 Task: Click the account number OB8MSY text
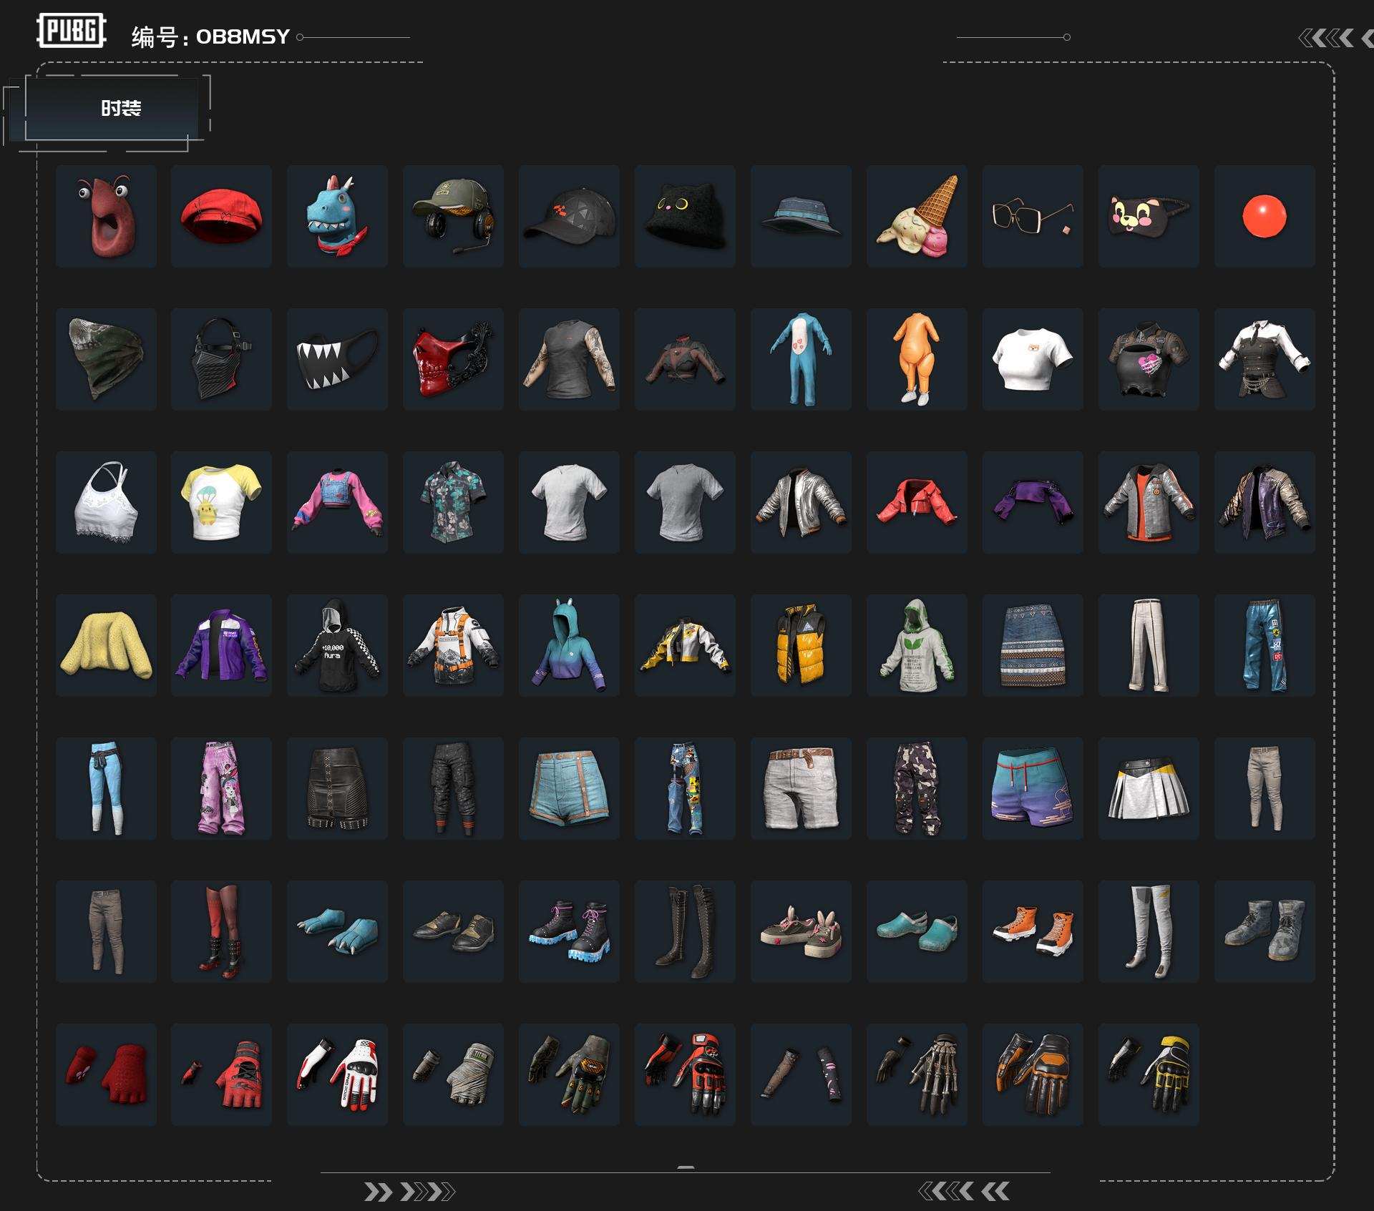242,36
